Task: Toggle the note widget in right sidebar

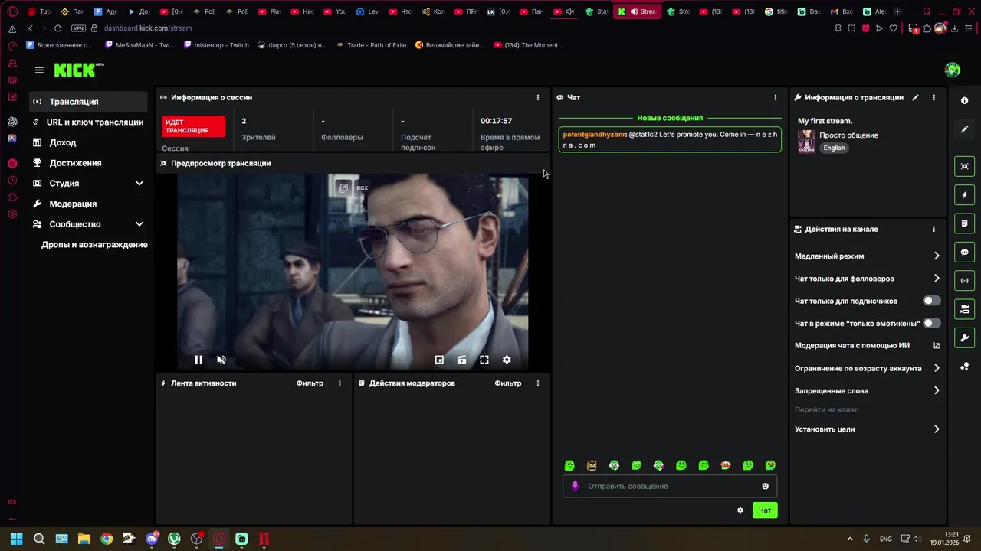Action: (964, 223)
